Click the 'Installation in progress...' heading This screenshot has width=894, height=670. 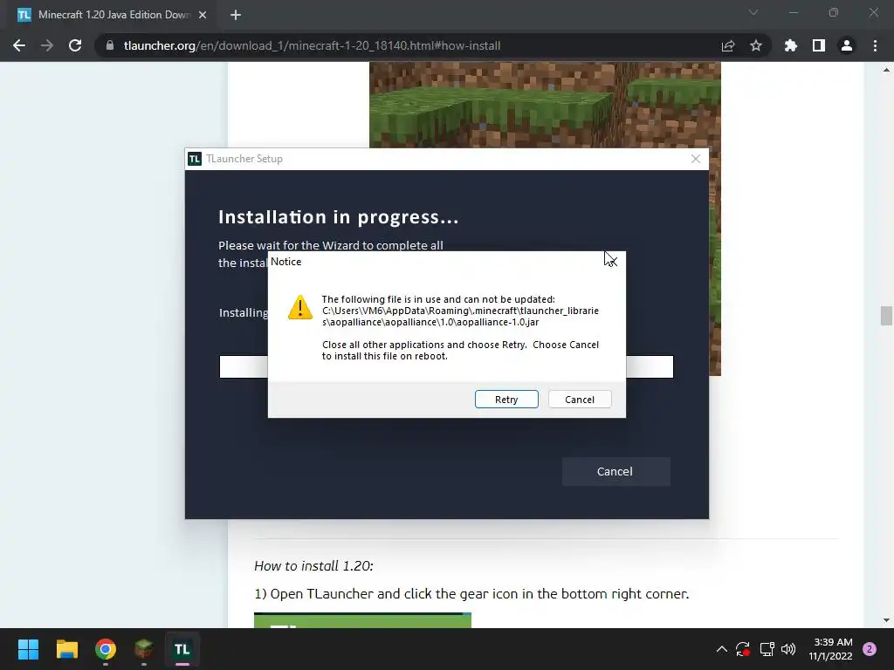point(338,217)
